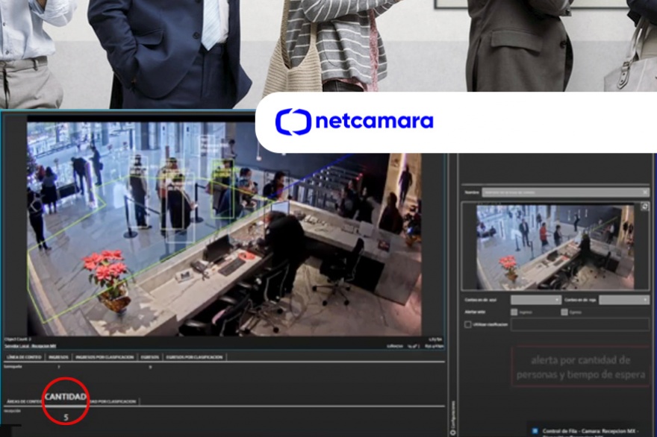This screenshot has width=657, height=437.
Task: Select Egresos por Clasificación tab
Action: 194,357
